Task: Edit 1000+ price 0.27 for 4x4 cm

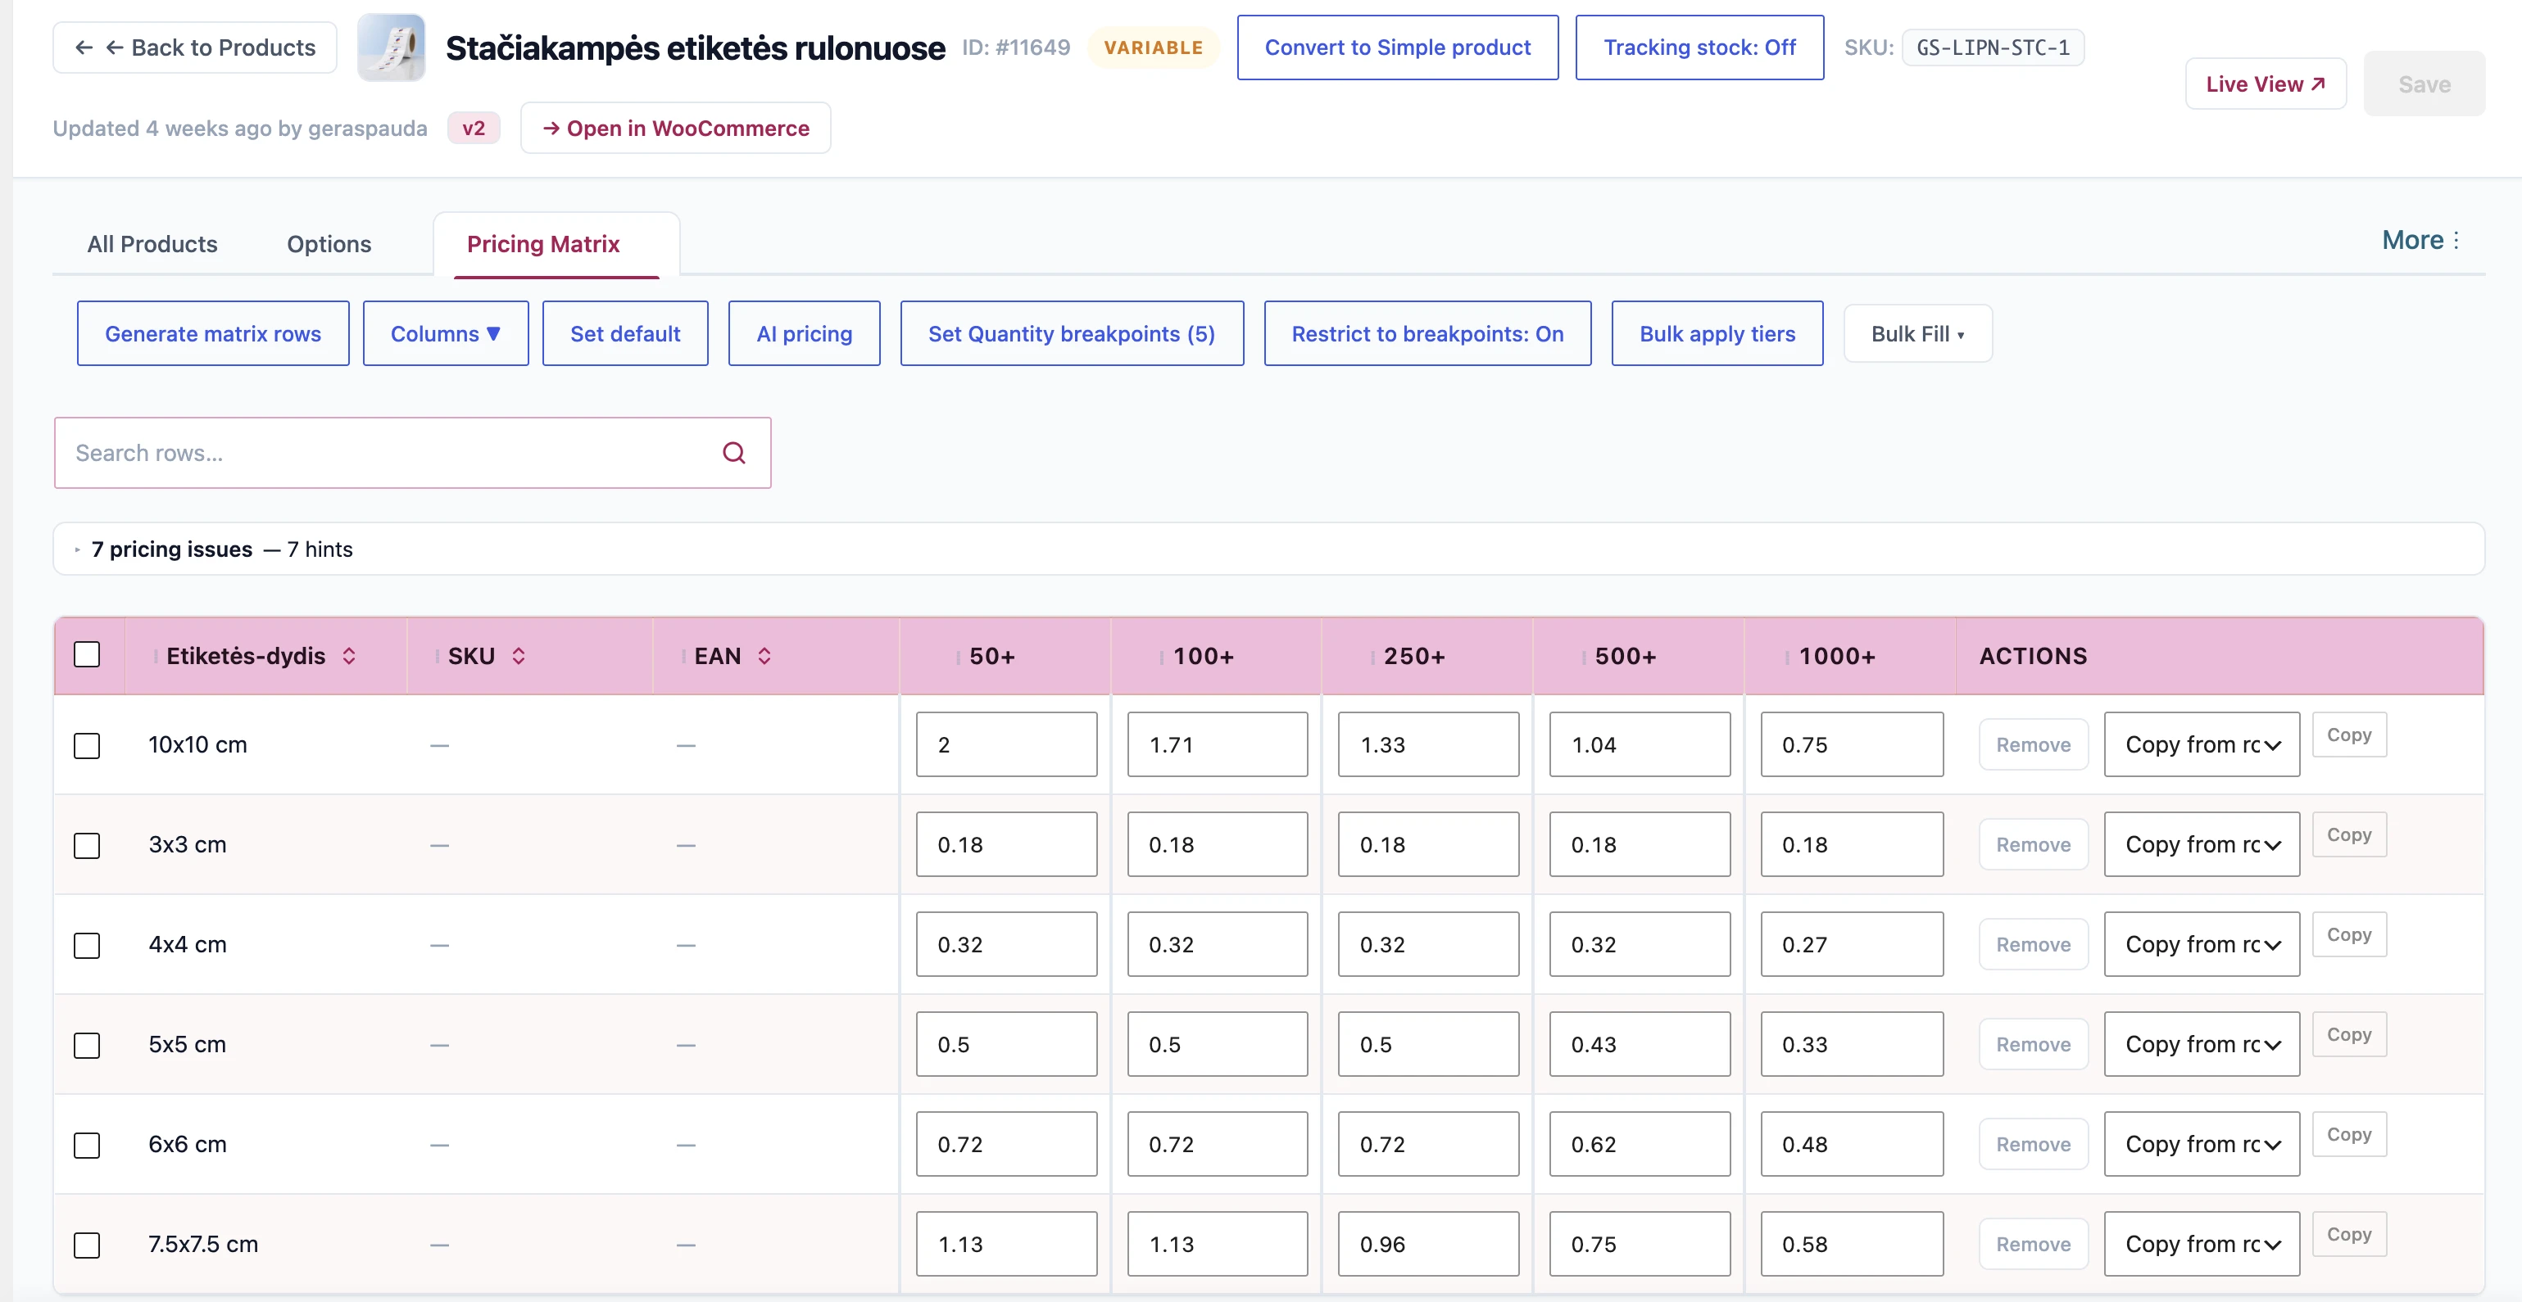Action: click(x=1852, y=944)
